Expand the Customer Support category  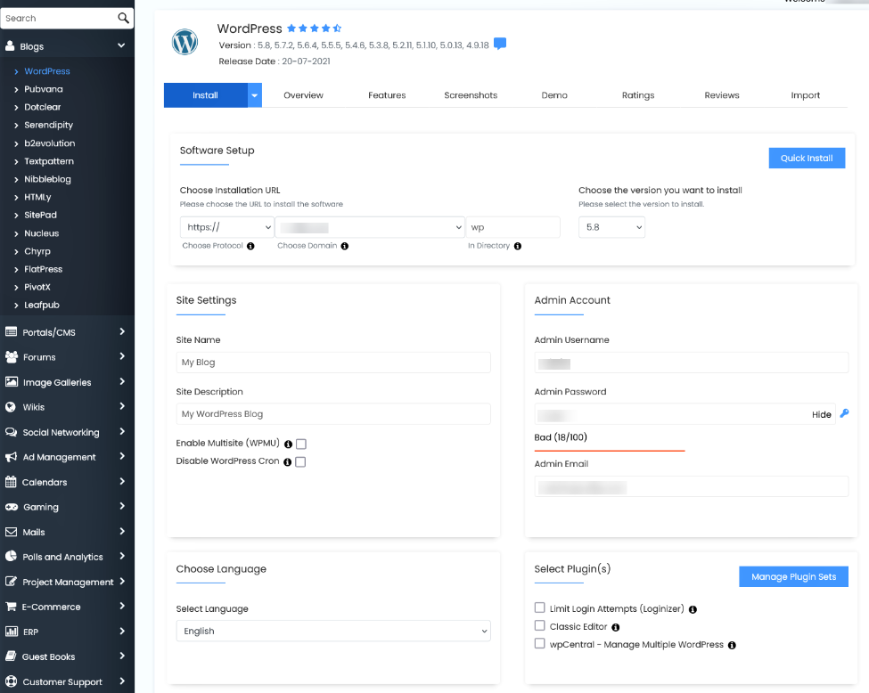[122, 681]
